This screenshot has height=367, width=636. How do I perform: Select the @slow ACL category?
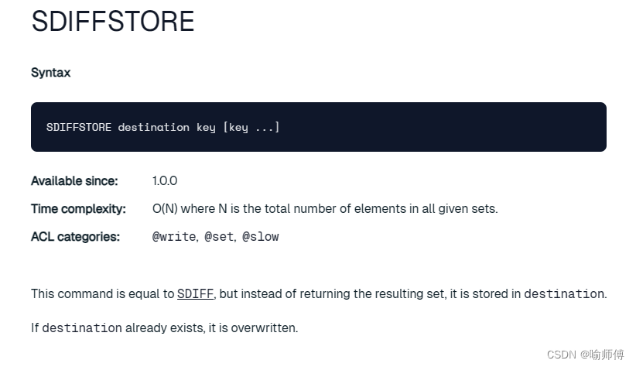point(261,237)
